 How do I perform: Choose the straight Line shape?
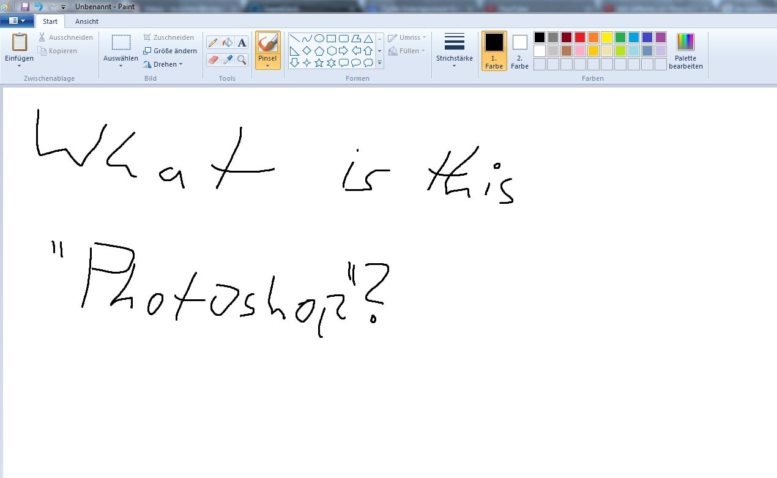(x=295, y=39)
